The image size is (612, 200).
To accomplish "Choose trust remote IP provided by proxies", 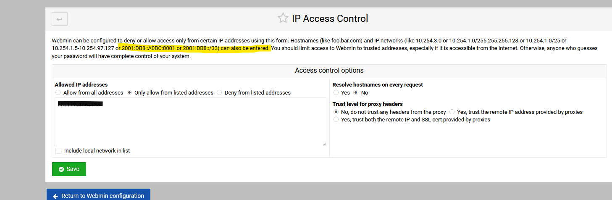I will [x=452, y=112].
